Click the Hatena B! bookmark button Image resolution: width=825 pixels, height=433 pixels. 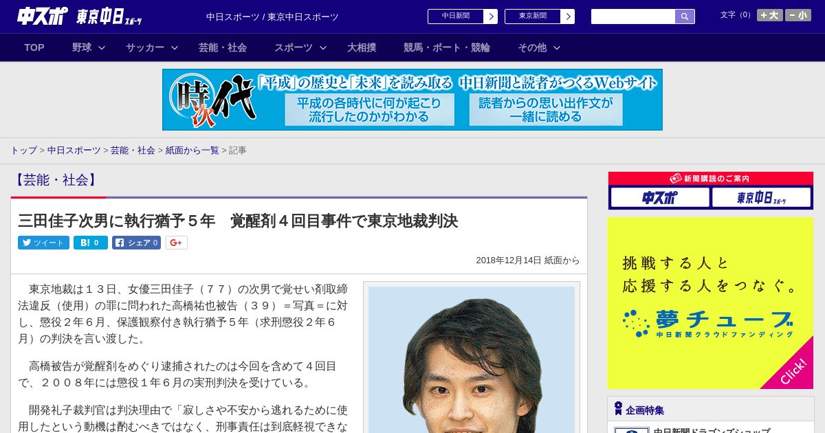click(x=91, y=243)
